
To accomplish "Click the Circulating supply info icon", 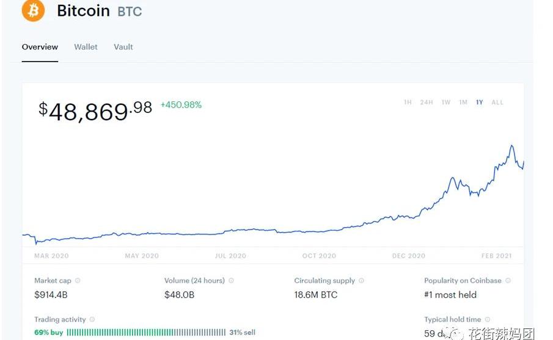I will 361,280.
